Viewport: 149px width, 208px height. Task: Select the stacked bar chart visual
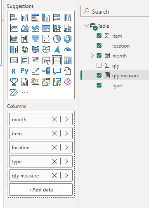pyautogui.click(x=14, y=17)
